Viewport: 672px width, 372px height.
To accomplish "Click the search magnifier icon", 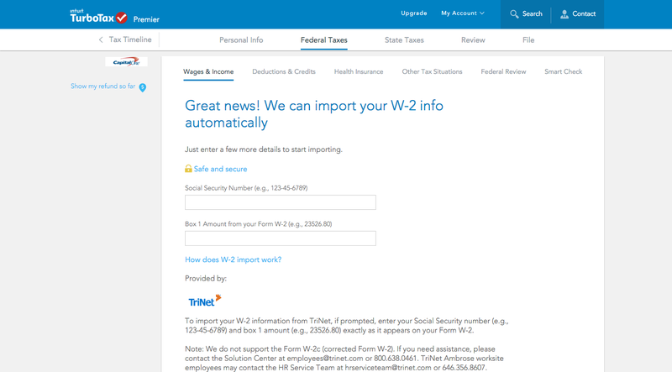I will pos(514,14).
